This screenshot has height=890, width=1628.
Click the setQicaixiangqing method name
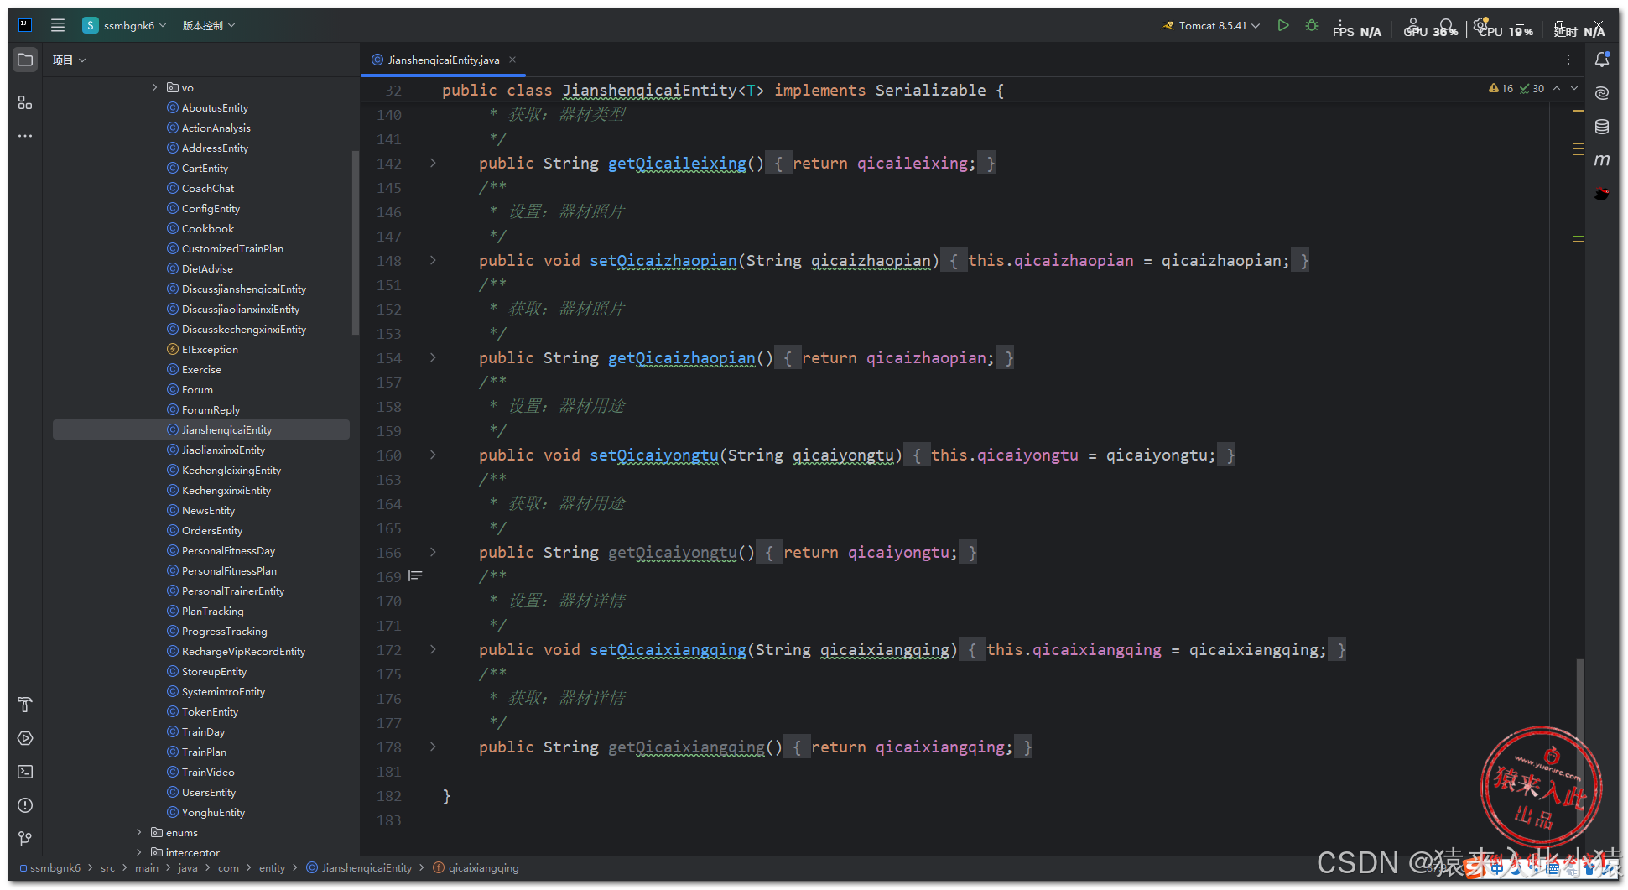(x=668, y=649)
